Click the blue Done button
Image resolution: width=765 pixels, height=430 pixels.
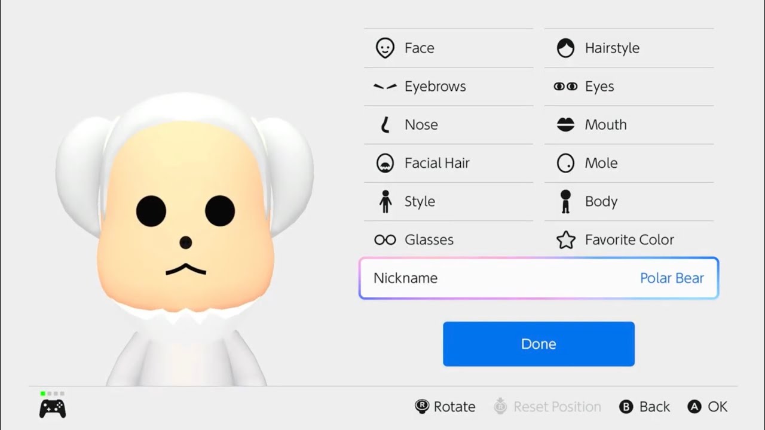click(x=538, y=344)
